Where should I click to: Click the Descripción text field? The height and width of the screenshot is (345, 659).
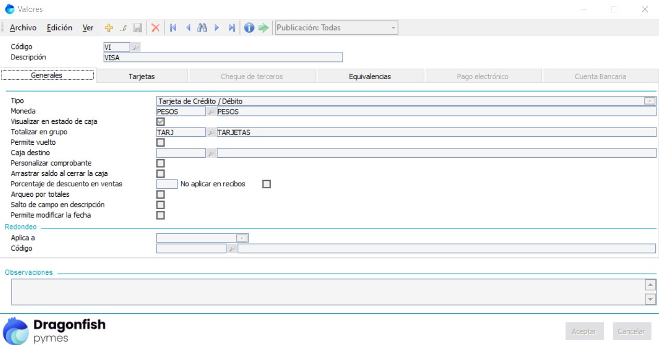coord(223,58)
